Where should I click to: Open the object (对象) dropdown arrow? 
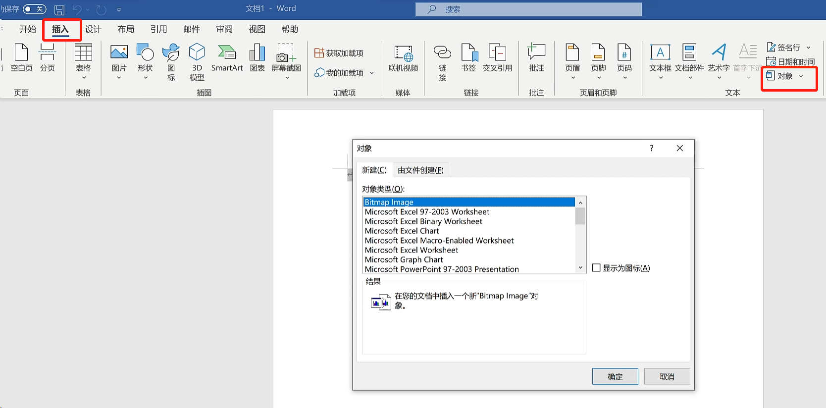click(801, 76)
